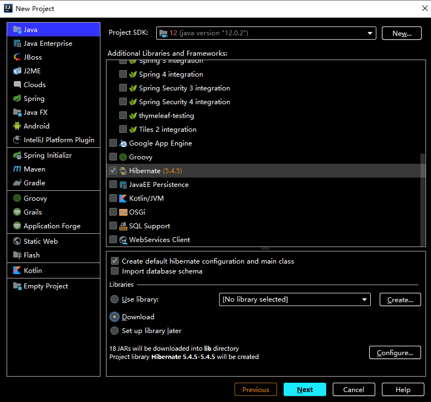Select the Grails icon

click(x=17, y=212)
